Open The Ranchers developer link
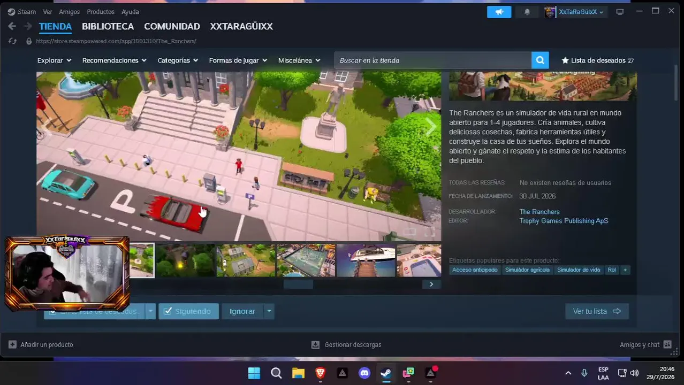 539,212
